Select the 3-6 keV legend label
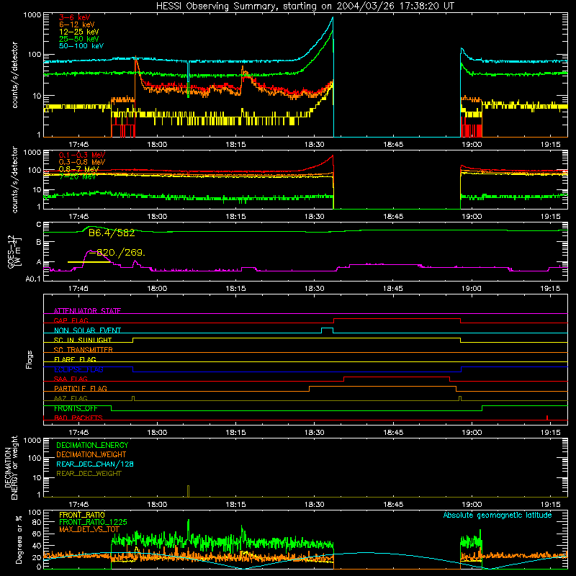The width and height of the screenshot is (576, 576). click(x=75, y=17)
